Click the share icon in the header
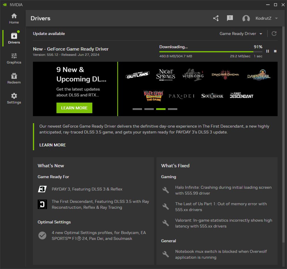 point(216,18)
